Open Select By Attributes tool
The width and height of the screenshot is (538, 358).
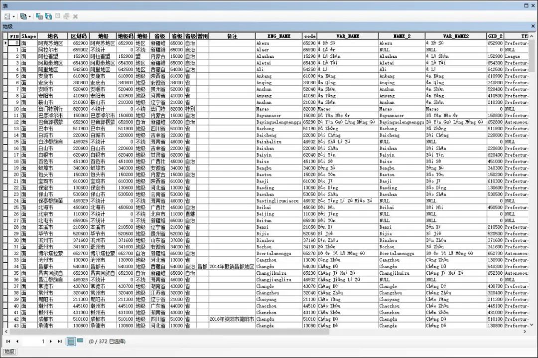tap(39, 16)
